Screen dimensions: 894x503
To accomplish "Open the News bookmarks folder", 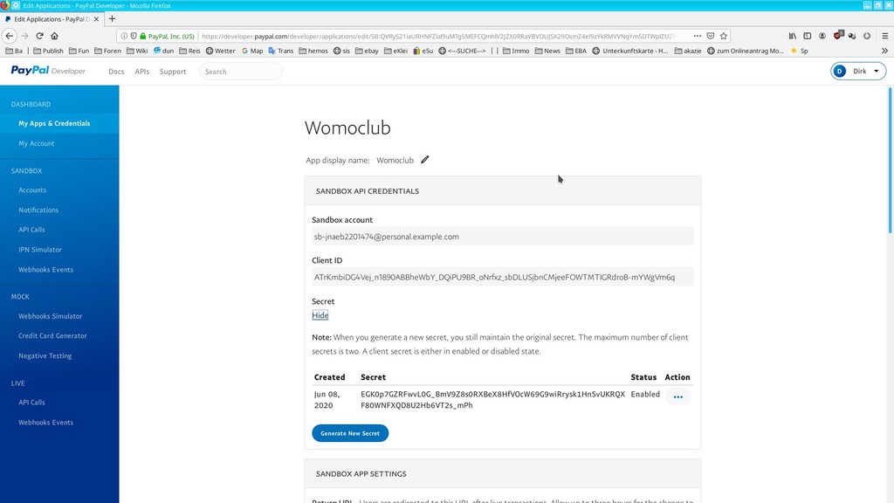I will (547, 51).
